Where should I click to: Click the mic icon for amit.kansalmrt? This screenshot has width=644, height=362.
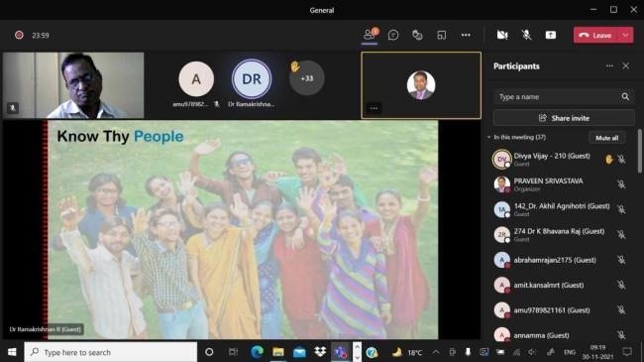621,285
